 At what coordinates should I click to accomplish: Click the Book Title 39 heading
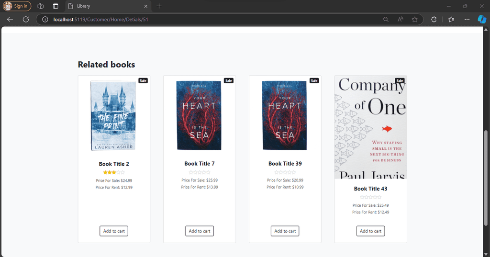coord(285,164)
